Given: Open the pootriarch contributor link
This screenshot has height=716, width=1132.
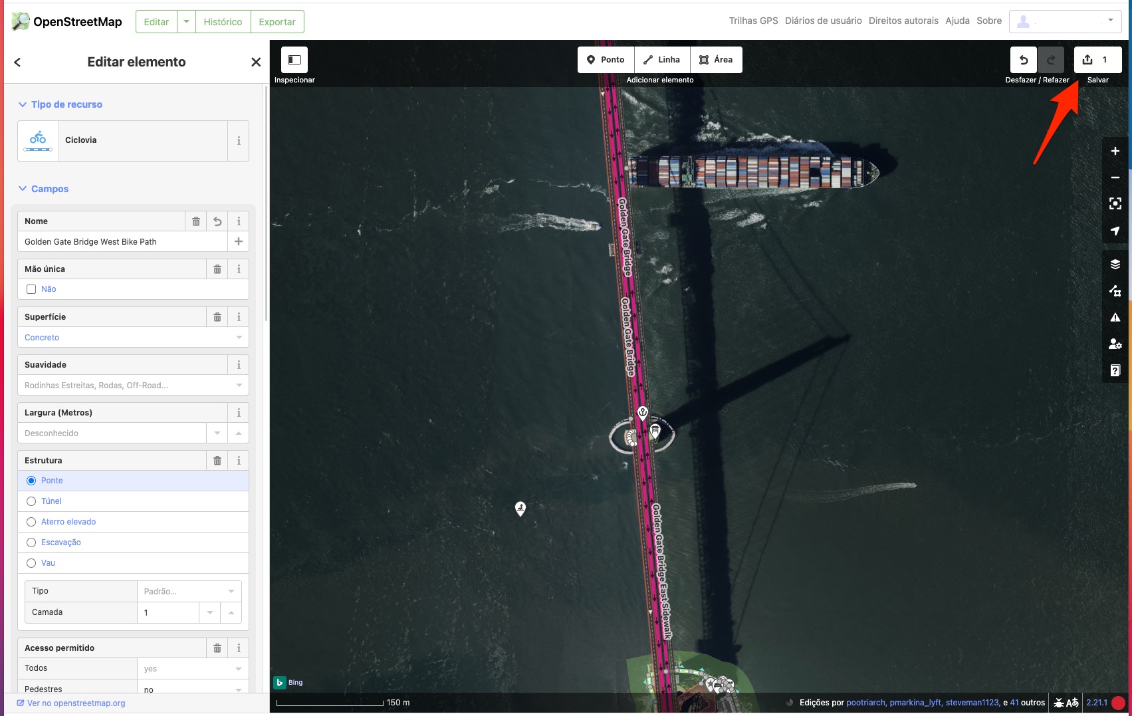Looking at the screenshot, I should tap(865, 703).
